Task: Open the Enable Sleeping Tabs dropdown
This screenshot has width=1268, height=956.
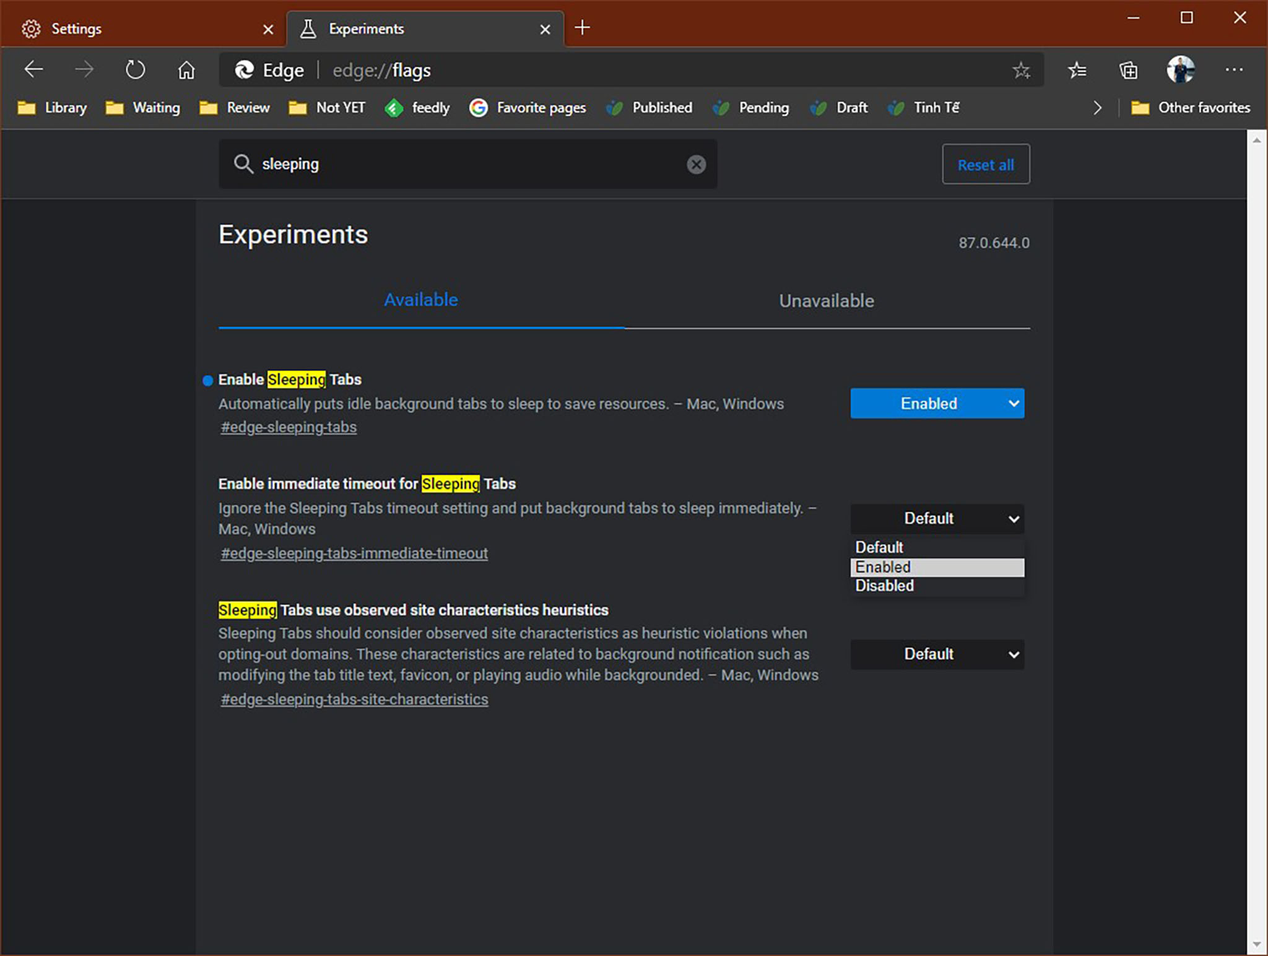Action: pos(937,403)
